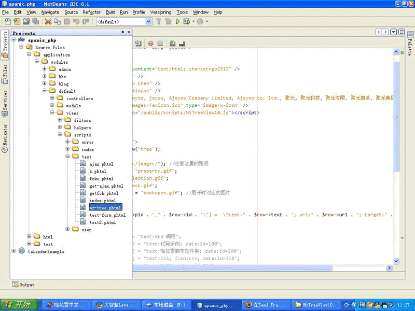Collapse the test folder node
Image resolution: width=415 pixels, height=311 pixels.
coord(68,156)
